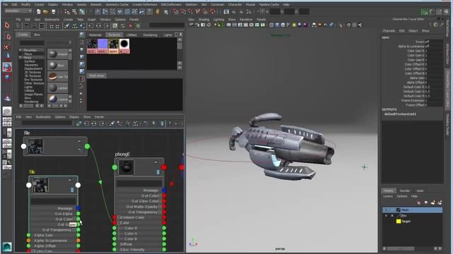Click the gold magnet snap icon
This screenshot has height=254, width=453.
(157, 11)
